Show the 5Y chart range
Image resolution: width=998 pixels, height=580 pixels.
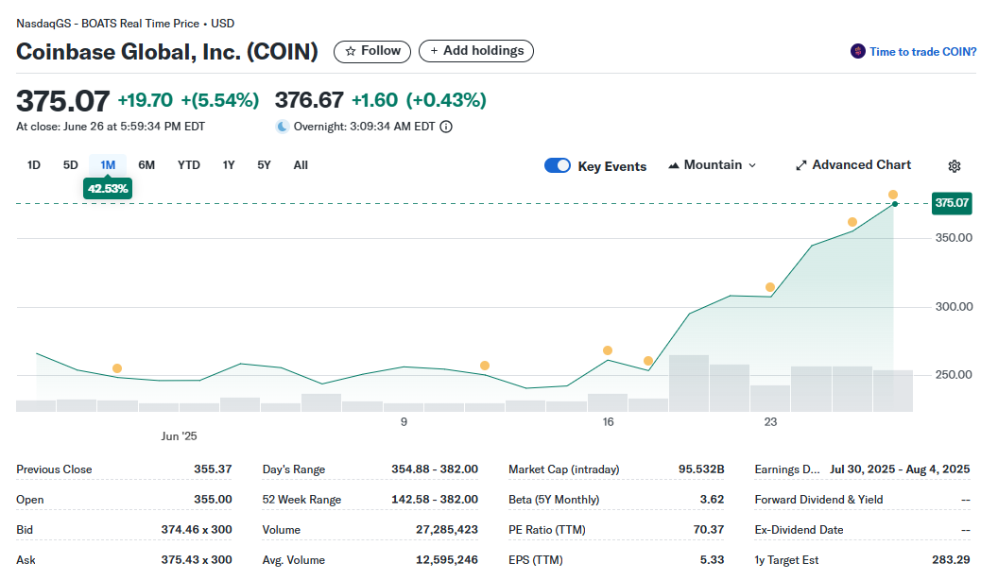[264, 165]
